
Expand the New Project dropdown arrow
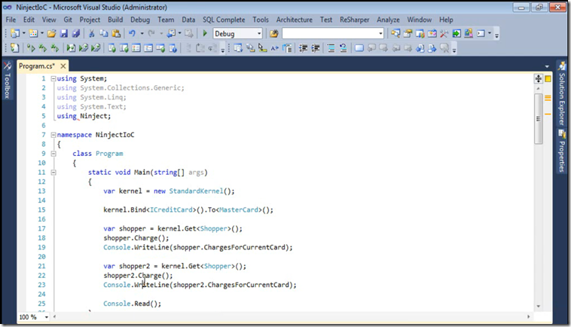point(23,33)
